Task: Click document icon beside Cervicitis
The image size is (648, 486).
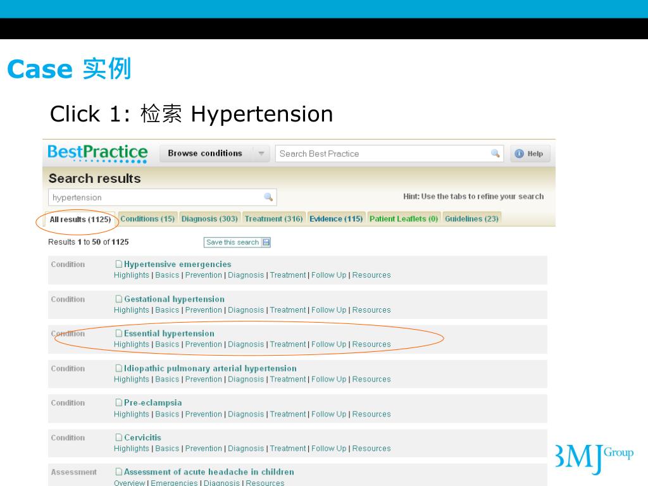Action: point(118,437)
